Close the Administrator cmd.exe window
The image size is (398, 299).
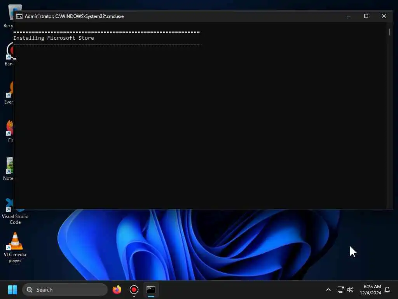[384, 16]
